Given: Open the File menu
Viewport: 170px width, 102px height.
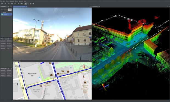Looking at the screenshot, I should (1, 1).
